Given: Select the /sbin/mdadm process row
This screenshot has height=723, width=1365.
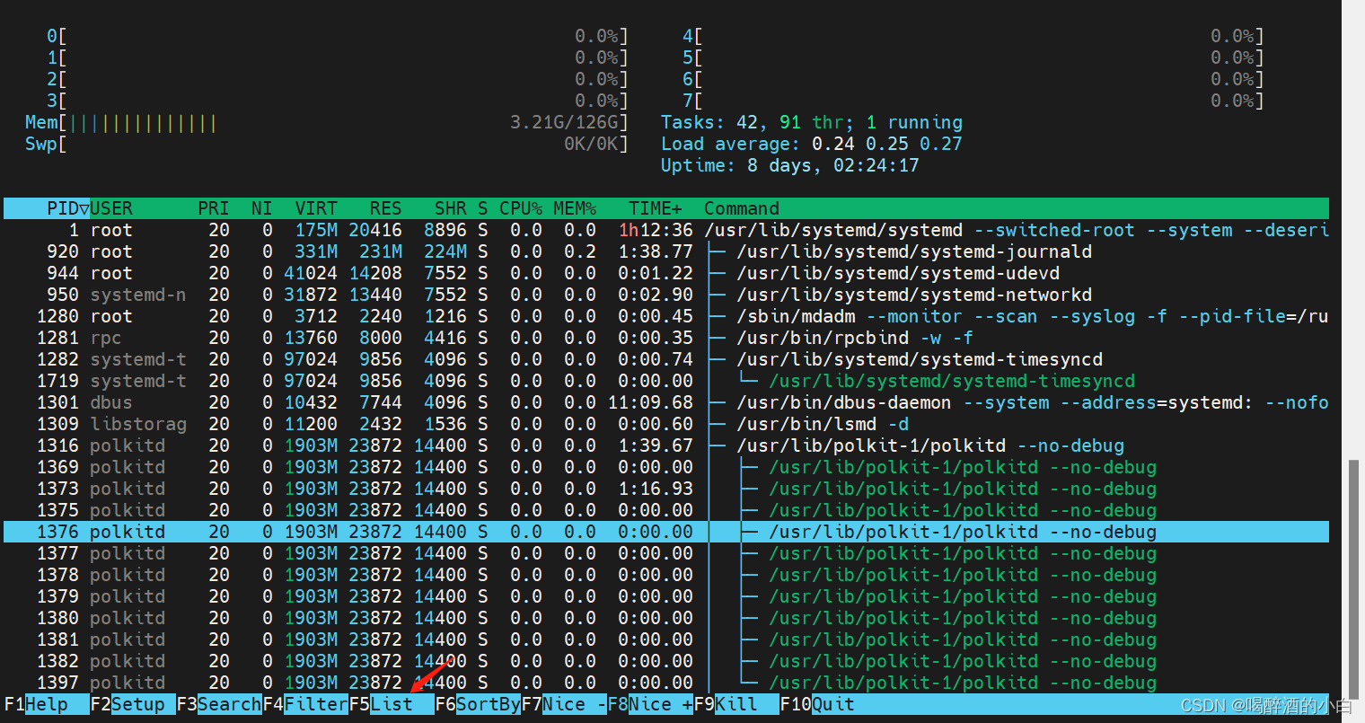Looking at the screenshot, I should tap(666, 316).
